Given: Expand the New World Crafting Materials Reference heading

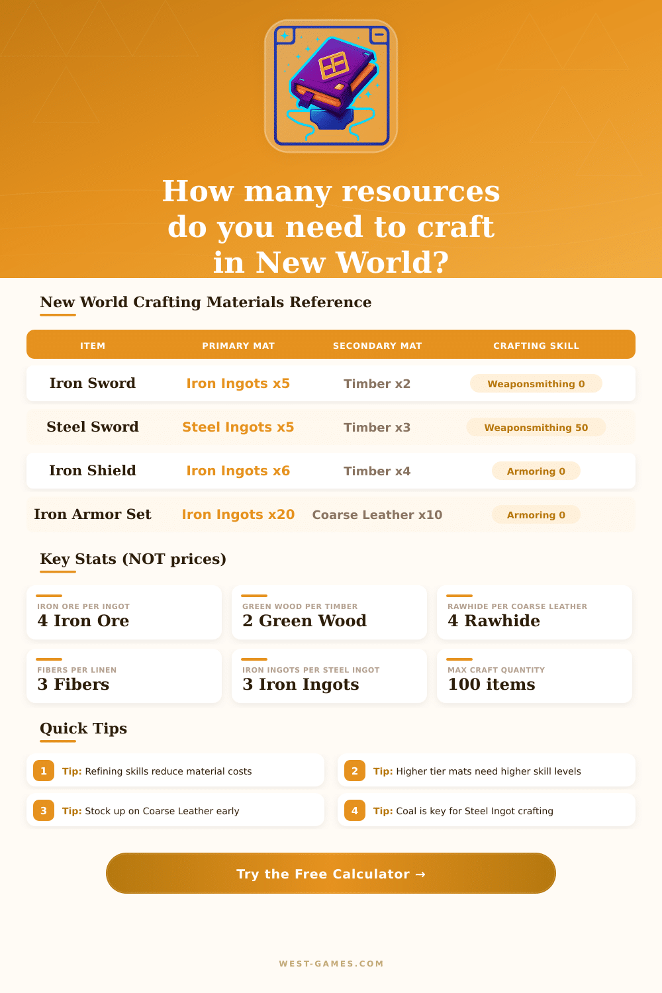Looking at the screenshot, I should point(206,302).
